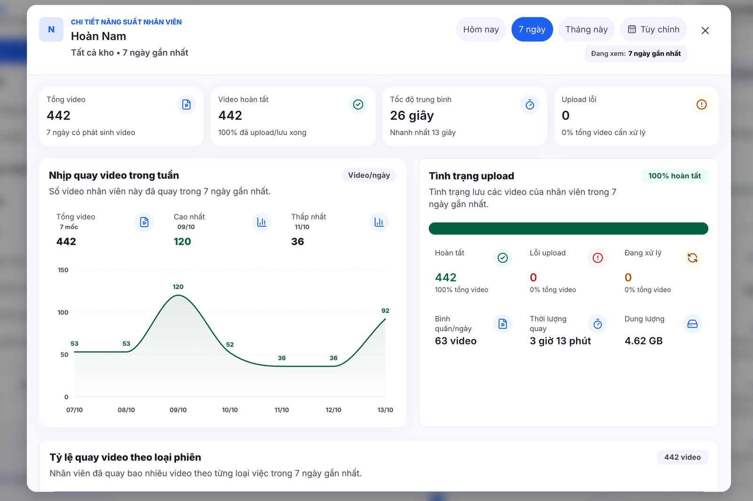Click the 442 video badge

pos(682,457)
